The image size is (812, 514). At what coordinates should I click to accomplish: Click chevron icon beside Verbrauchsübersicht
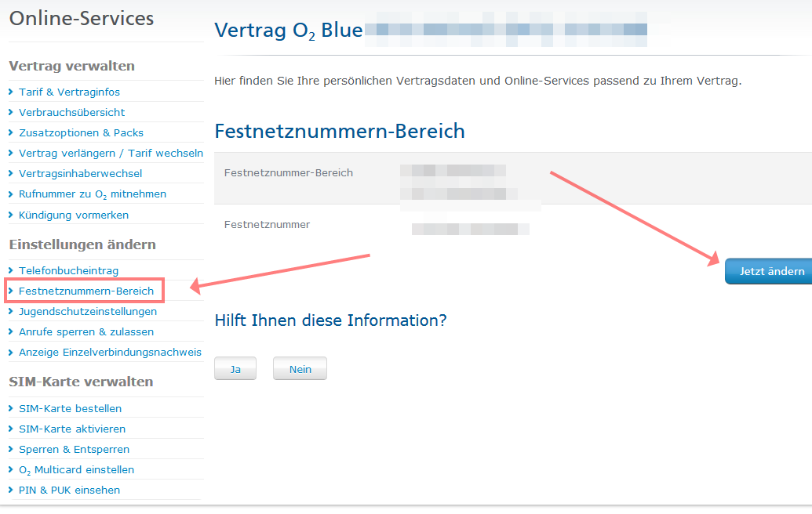pyautogui.click(x=11, y=112)
